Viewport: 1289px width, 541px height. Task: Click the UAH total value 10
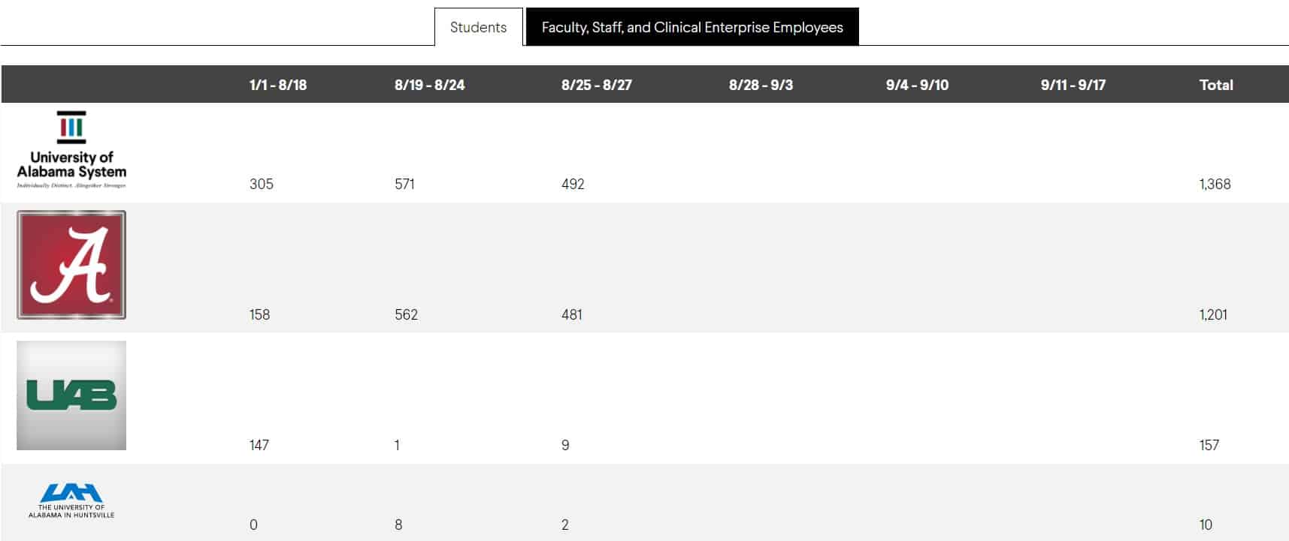pos(1206,524)
